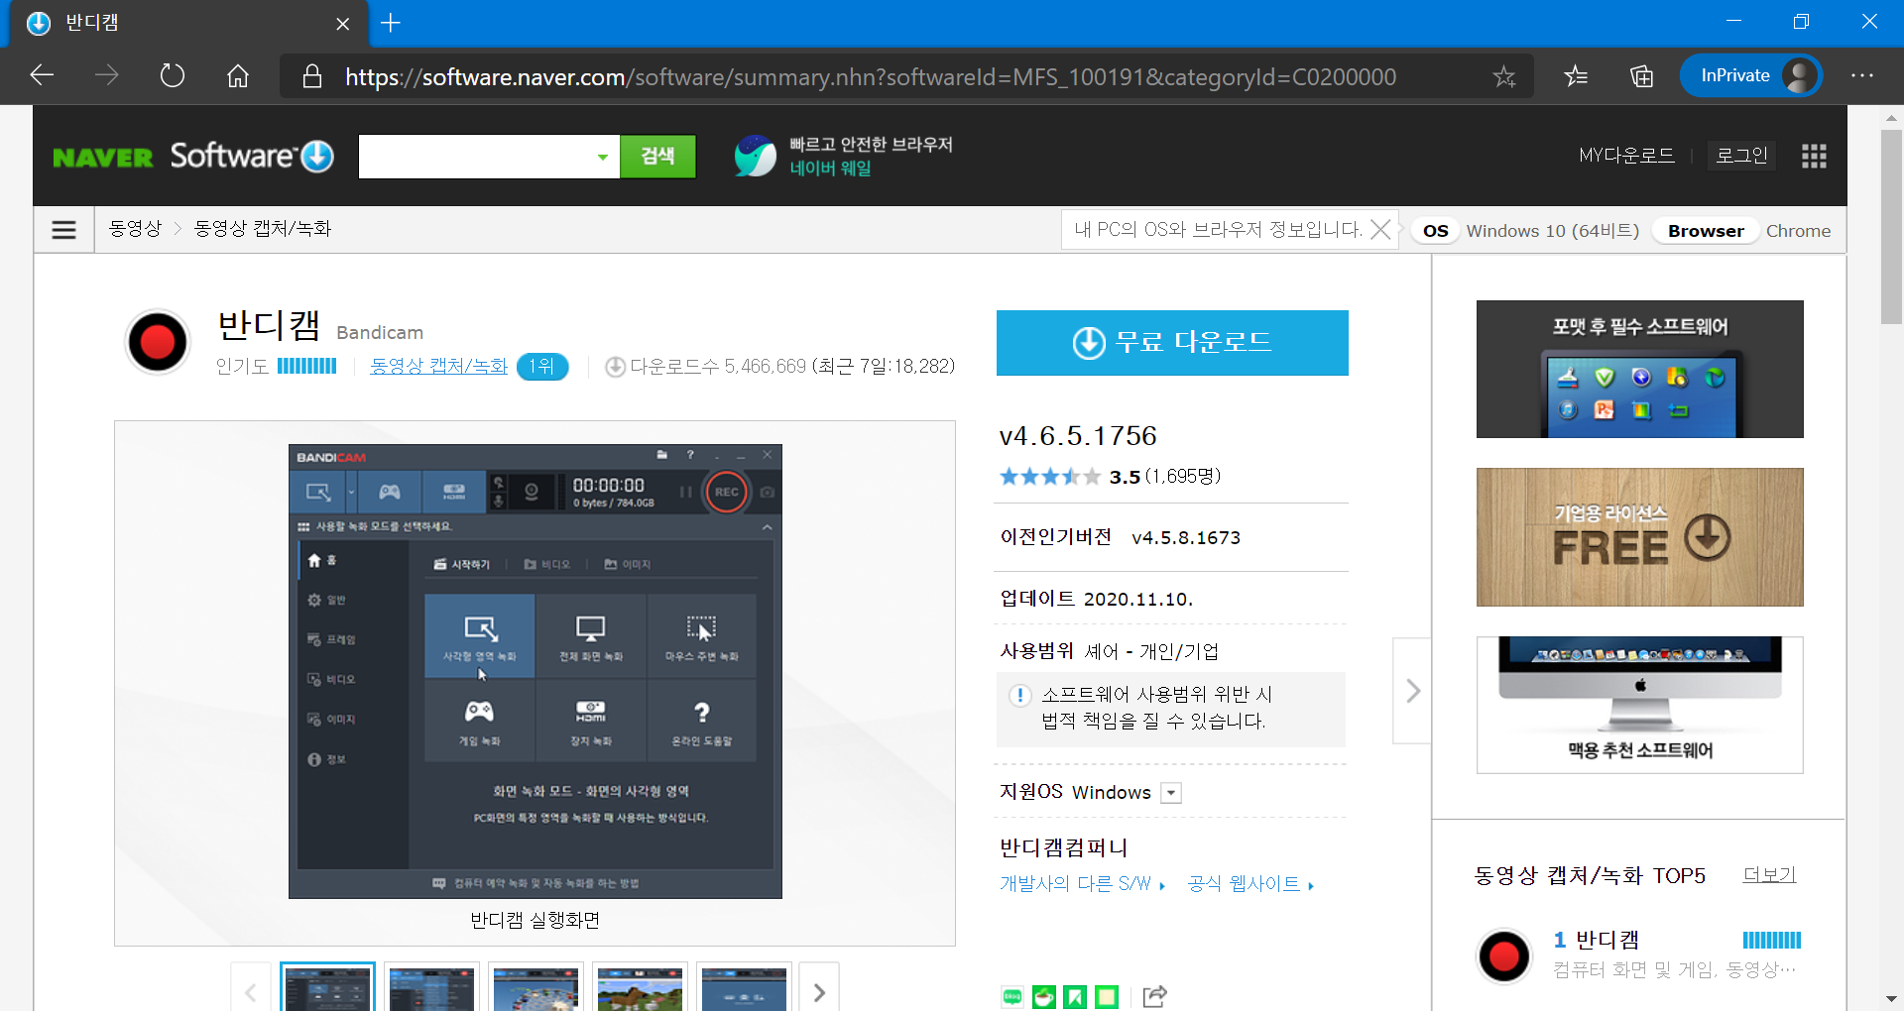Add this page to favorites

coord(1504,76)
